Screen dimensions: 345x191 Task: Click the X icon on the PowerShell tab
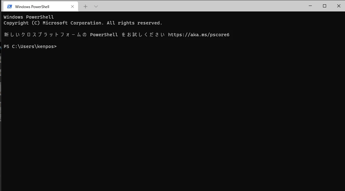pos(72,6)
